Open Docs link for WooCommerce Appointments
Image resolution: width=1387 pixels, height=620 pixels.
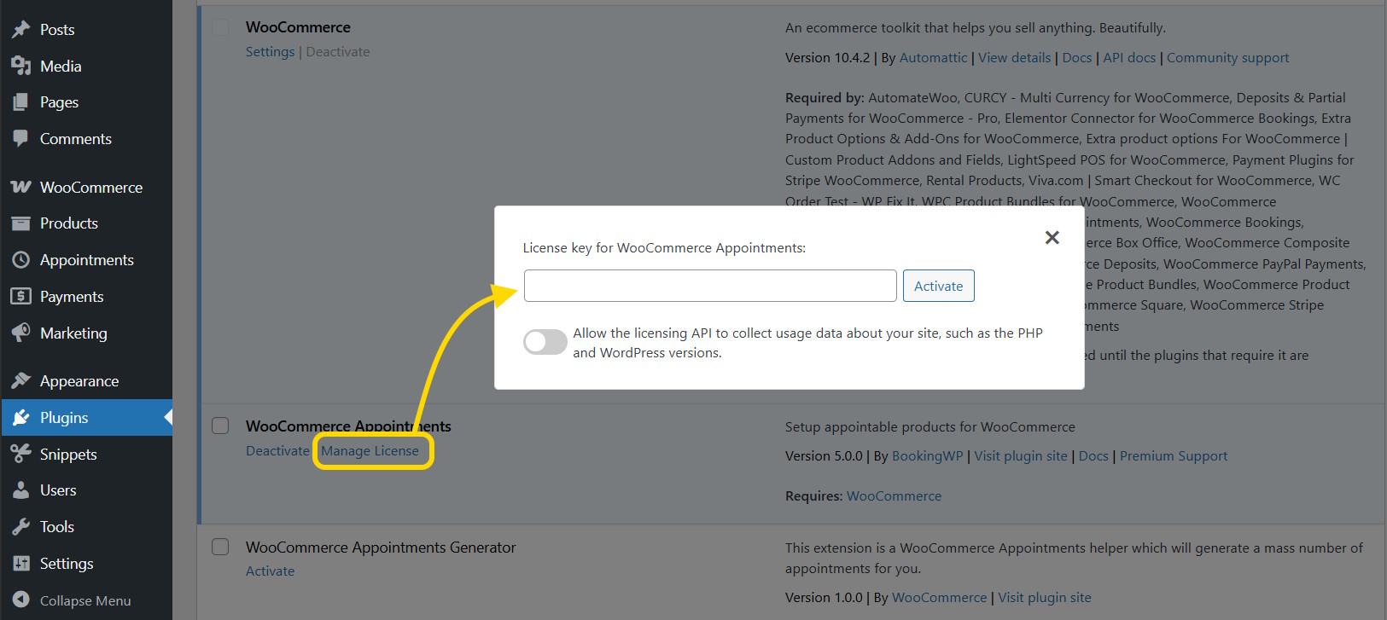click(1093, 456)
